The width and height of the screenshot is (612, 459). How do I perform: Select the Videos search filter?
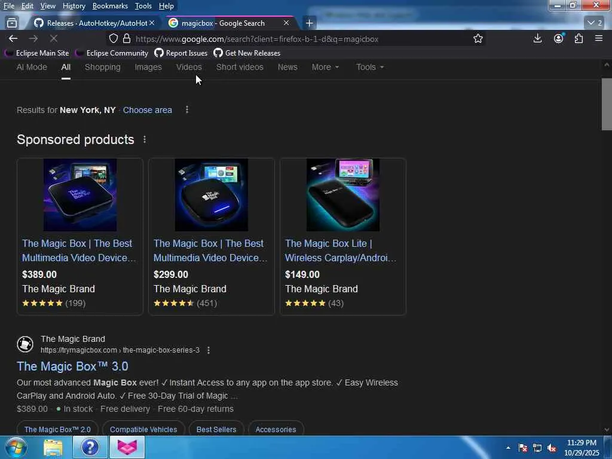click(x=189, y=67)
